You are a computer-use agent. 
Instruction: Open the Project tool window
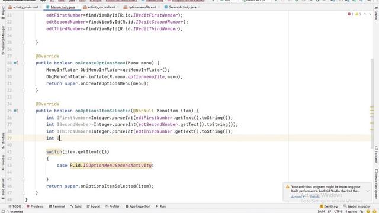3,12
